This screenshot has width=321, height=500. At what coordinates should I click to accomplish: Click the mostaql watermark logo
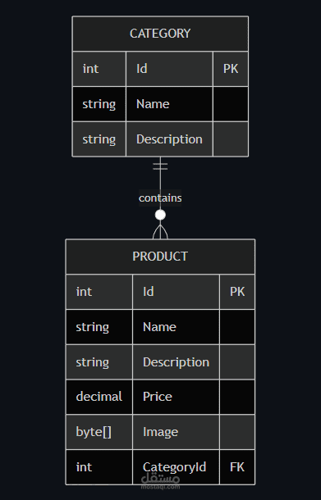pos(160,481)
